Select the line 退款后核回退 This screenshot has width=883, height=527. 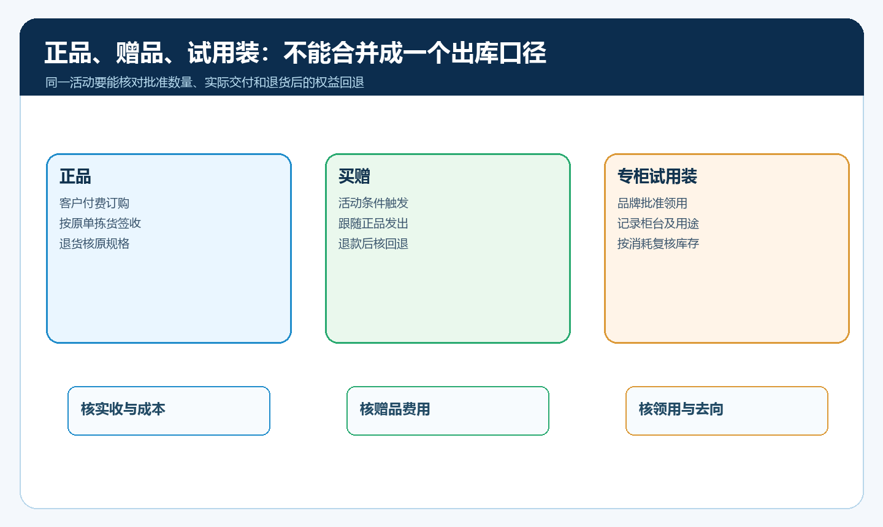(373, 243)
